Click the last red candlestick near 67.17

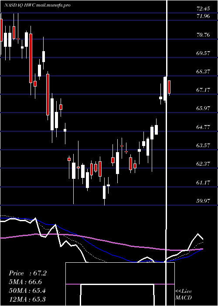click(x=169, y=87)
